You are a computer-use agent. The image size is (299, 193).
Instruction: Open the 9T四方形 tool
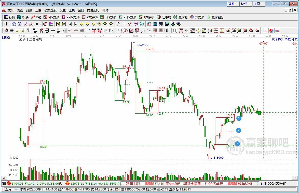coord(127,17)
